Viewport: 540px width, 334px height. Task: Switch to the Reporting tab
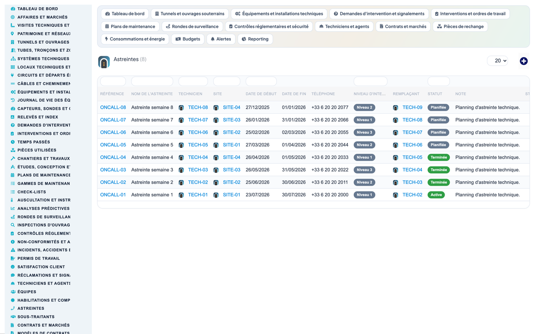pos(255,39)
